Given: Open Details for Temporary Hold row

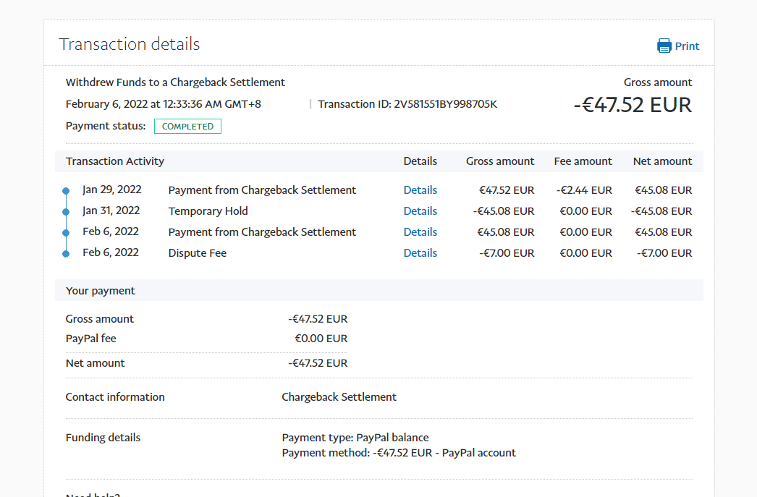Looking at the screenshot, I should tap(420, 211).
